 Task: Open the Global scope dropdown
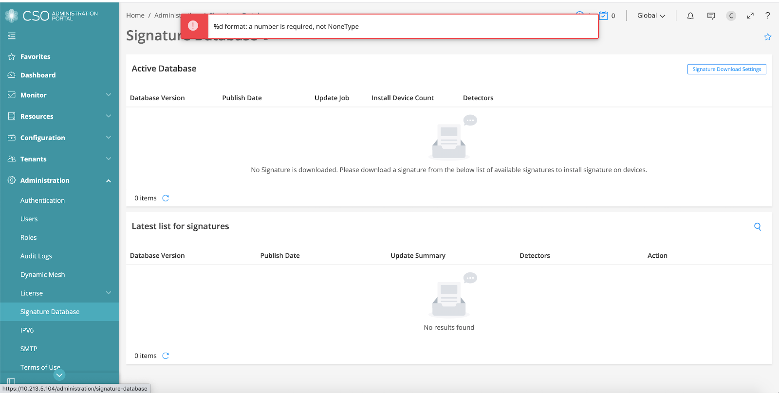tap(651, 16)
